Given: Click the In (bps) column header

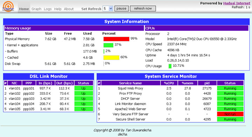Looking at the screenshot, I should tap(45, 83).
